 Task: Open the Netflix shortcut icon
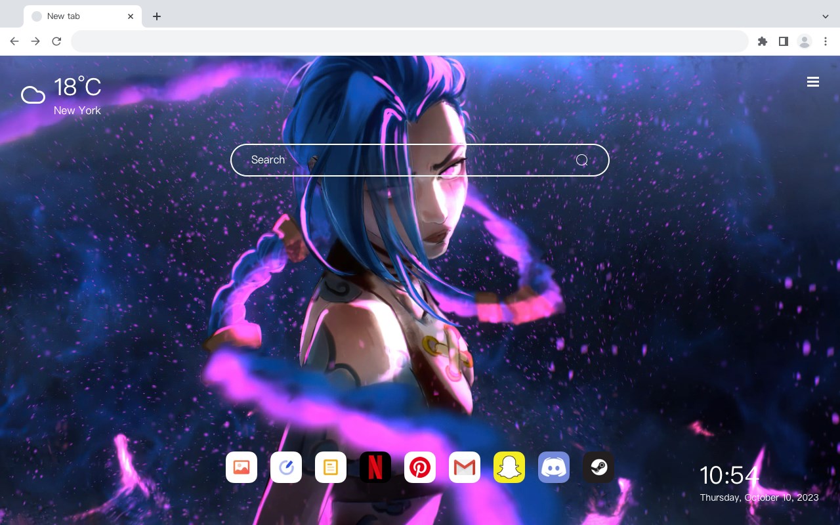click(375, 467)
